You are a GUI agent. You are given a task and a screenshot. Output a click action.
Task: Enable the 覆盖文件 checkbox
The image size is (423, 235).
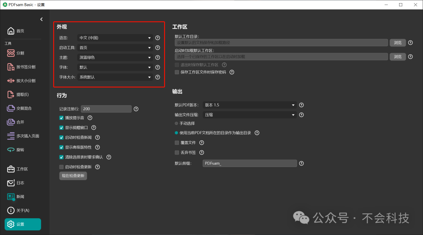[177, 143]
